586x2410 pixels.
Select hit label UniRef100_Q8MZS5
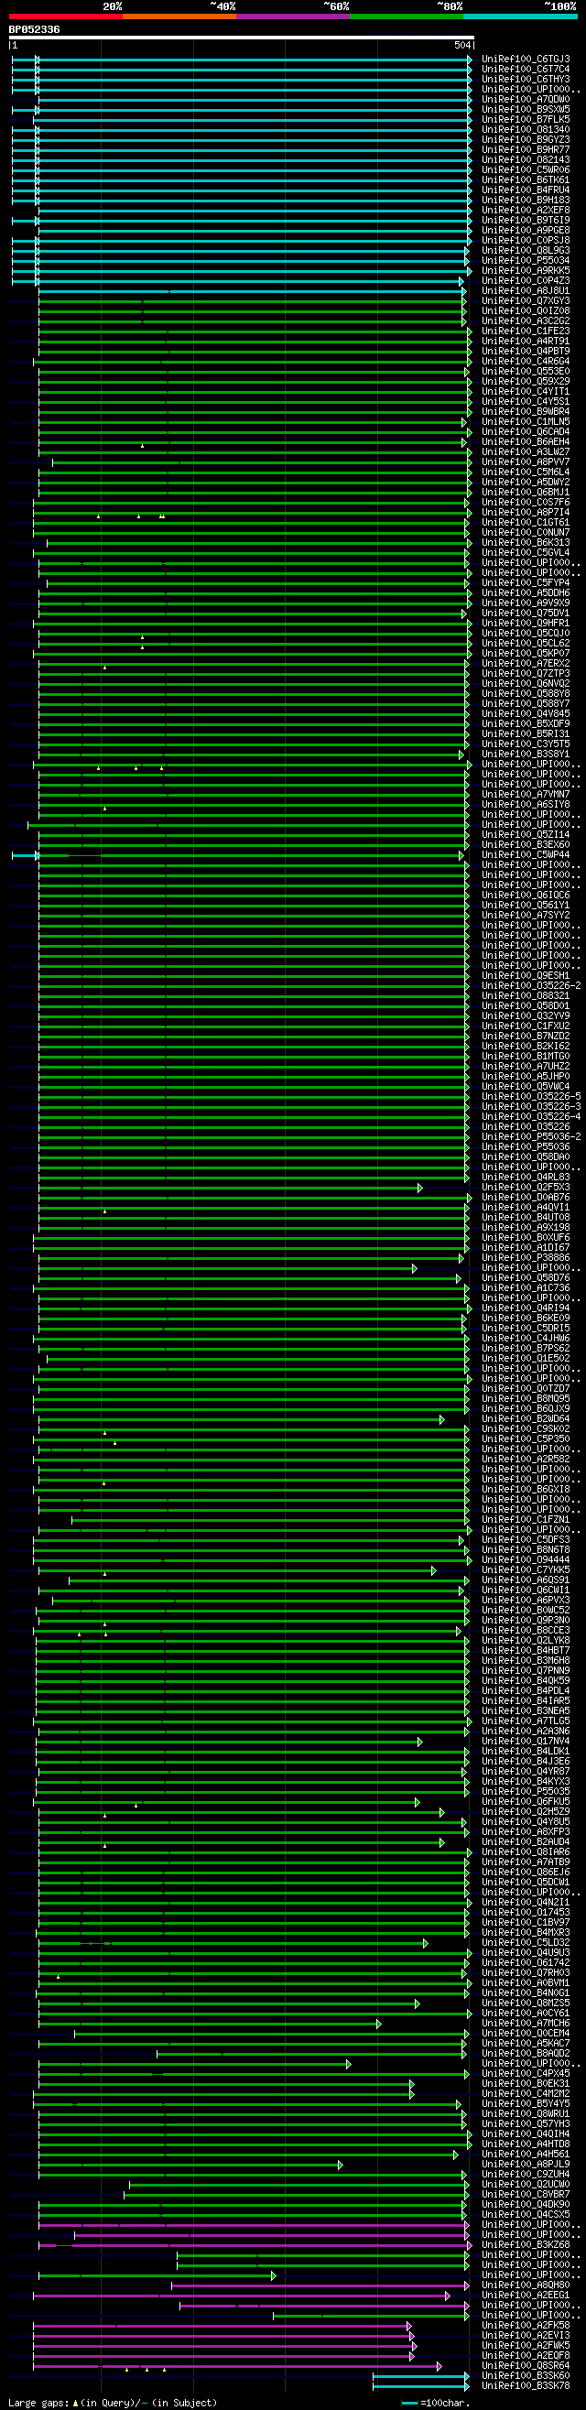[526, 2003]
